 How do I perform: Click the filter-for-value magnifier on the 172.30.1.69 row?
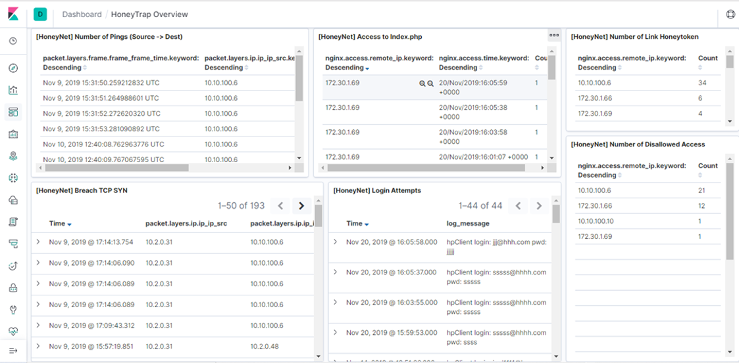click(x=422, y=84)
